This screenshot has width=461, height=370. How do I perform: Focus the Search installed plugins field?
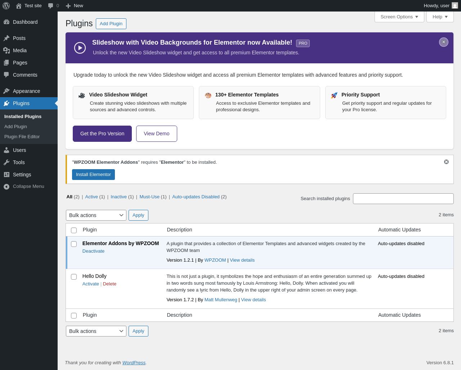pyautogui.click(x=403, y=199)
